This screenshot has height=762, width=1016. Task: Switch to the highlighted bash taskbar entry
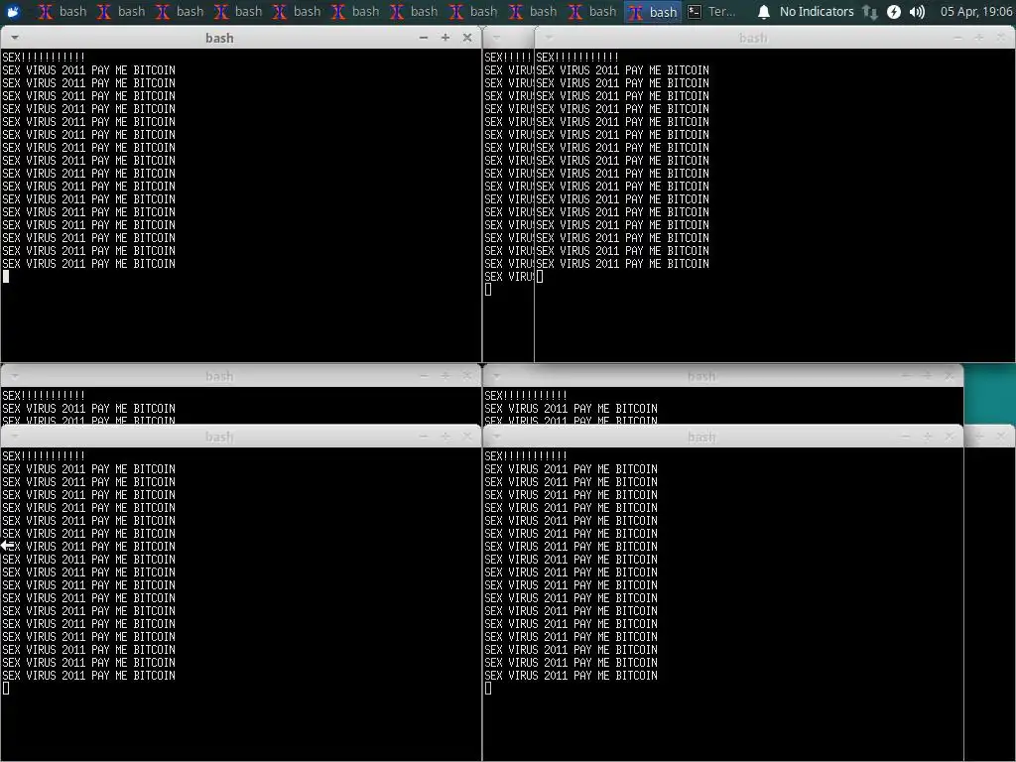[x=653, y=12]
